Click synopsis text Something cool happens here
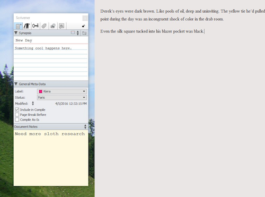This screenshot has width=265, height=197. 43,48
